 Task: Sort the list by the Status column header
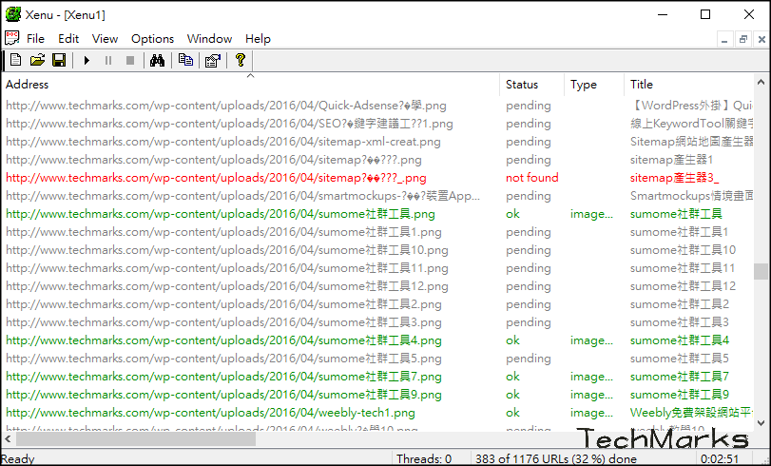tap(530, 85)
